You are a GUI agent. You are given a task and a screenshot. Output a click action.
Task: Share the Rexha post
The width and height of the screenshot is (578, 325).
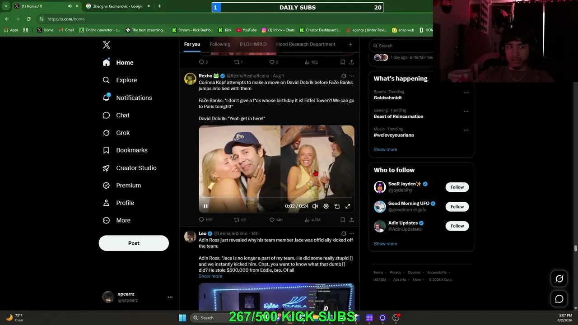352,220
